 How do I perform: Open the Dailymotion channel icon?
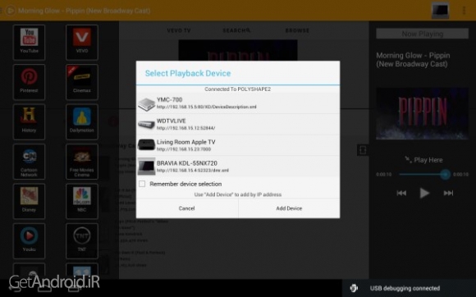[82, 121]
